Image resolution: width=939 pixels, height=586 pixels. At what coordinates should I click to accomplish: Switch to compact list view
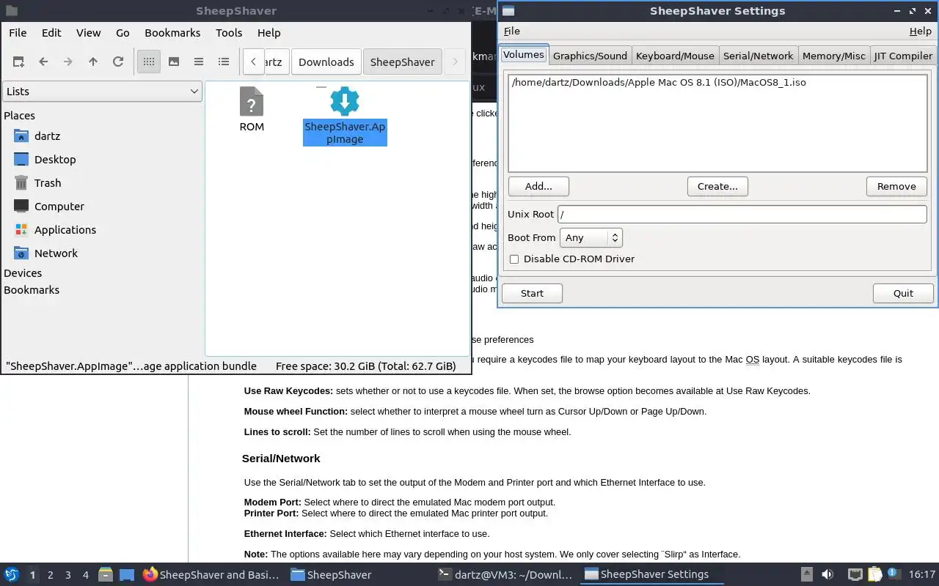pos(199,62)
